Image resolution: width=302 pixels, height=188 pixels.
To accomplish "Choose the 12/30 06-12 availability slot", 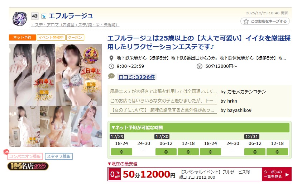I will (x=166, y=152).
